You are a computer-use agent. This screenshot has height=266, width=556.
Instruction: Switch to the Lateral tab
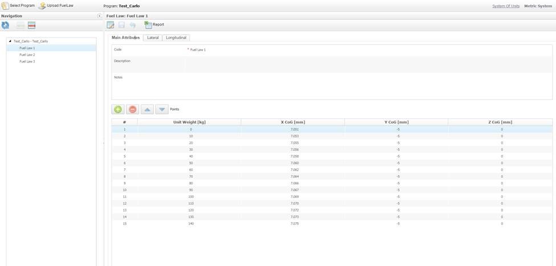click(153, 38)
